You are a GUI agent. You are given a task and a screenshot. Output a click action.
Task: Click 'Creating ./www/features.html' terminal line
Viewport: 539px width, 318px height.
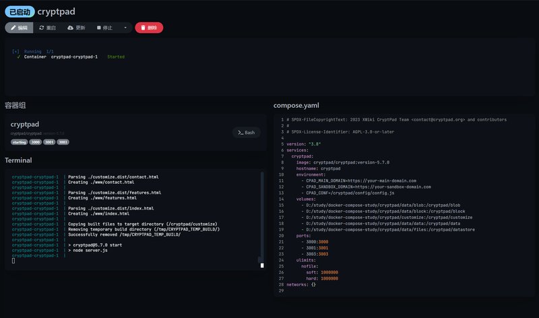[102, 198]
